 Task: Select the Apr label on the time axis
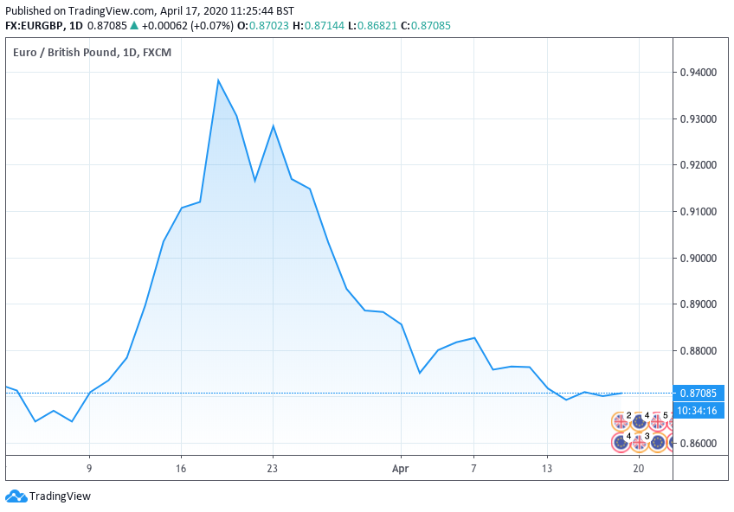pos(401,468)
